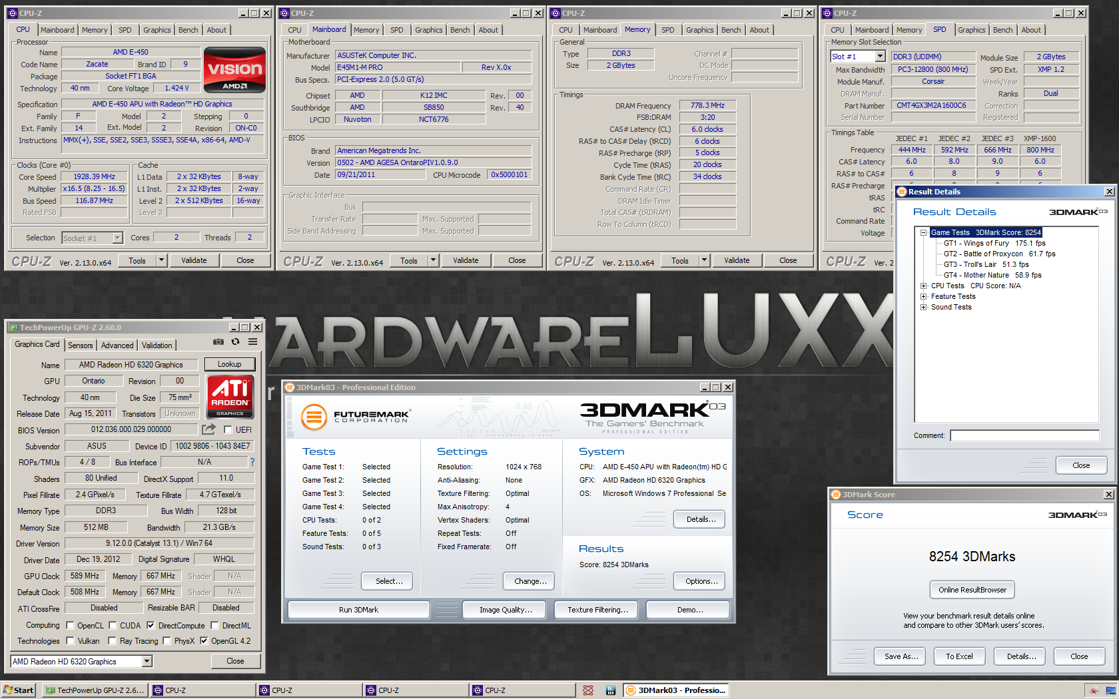Click Run 3DMark button
1119x699 pixels.
pos(358,610)
